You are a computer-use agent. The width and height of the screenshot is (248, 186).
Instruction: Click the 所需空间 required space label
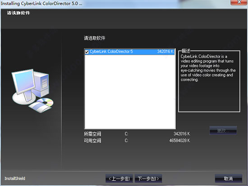point(92,134)
